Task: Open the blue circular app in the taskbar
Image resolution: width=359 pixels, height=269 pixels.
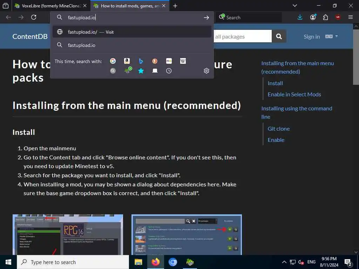Action: [172, 262]
